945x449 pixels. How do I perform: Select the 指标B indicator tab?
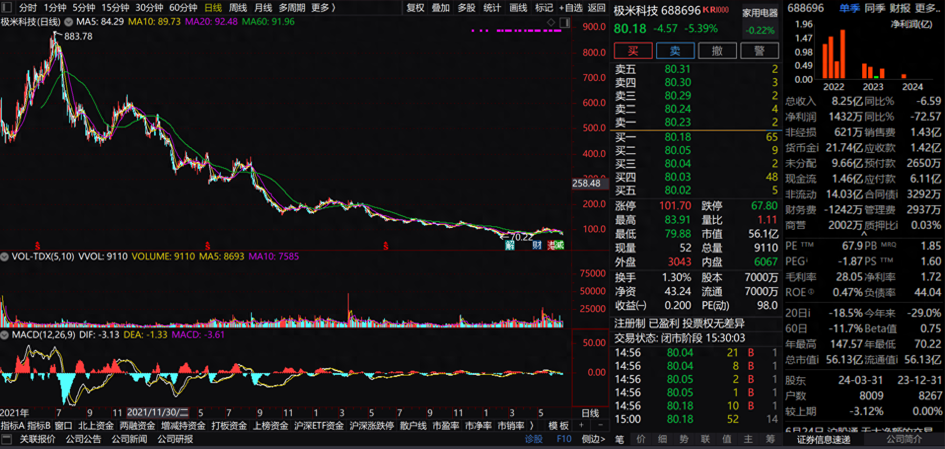(39, 425)
